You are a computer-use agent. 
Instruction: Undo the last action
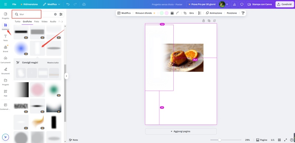[68, 4]
